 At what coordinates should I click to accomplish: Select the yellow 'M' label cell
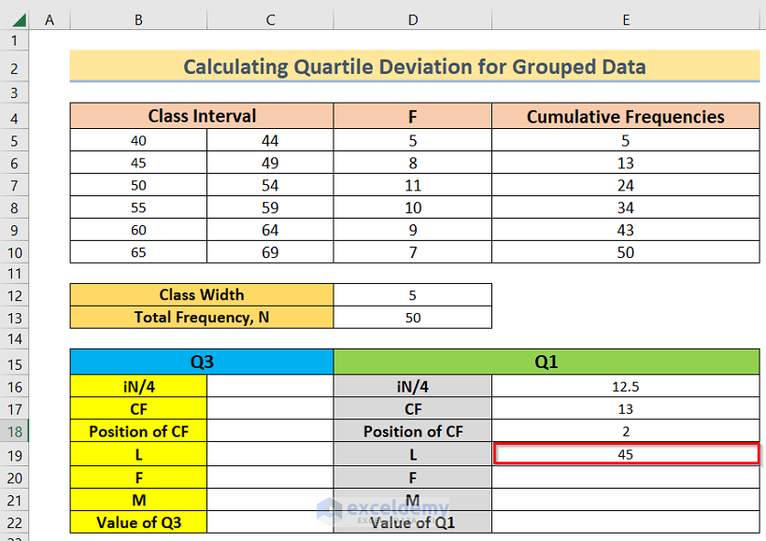coord(139,500)
